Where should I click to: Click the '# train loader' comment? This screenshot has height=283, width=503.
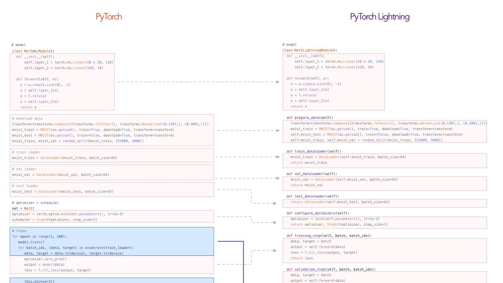26,152
